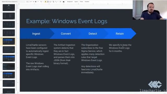
Task: Click the Insert image icon
Action: coord(50,2)
